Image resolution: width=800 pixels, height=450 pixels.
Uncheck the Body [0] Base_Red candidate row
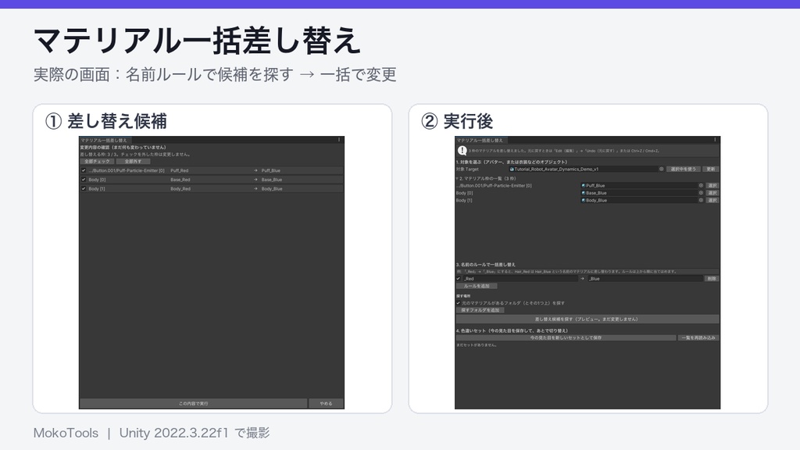84,180
